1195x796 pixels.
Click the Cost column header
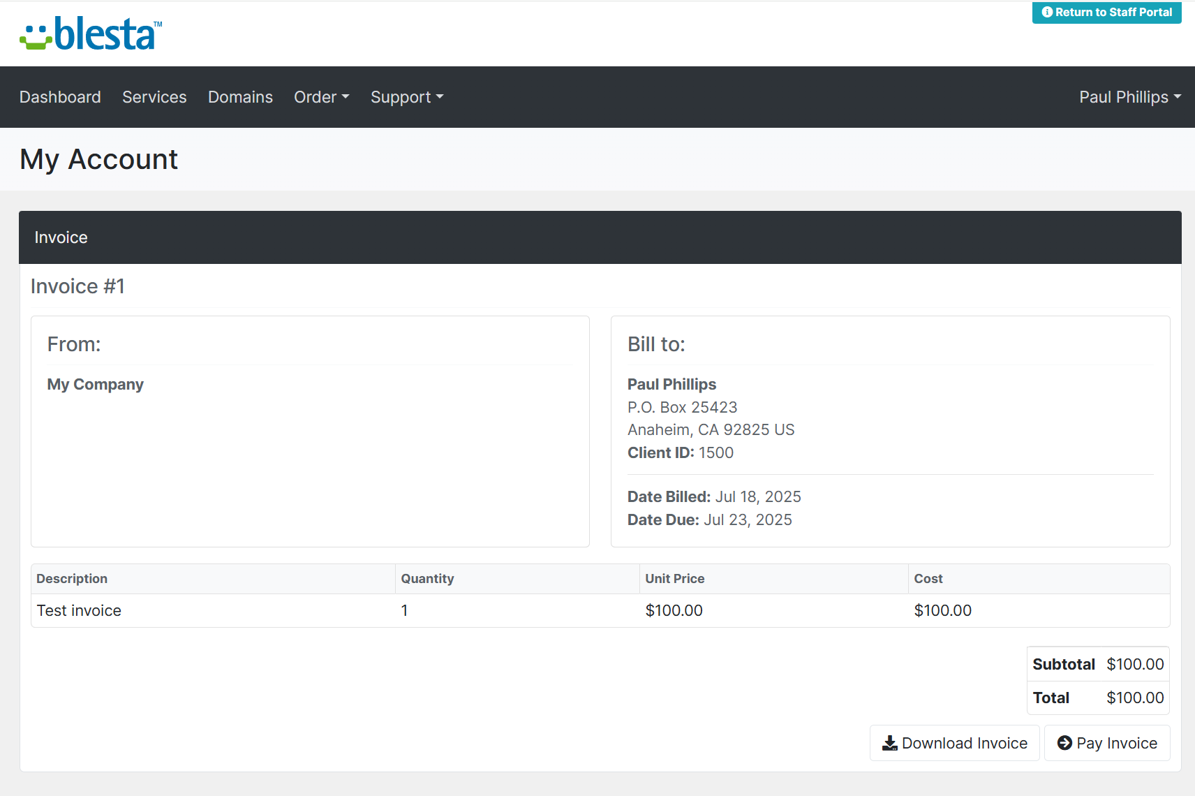click(x=928, y=579)
